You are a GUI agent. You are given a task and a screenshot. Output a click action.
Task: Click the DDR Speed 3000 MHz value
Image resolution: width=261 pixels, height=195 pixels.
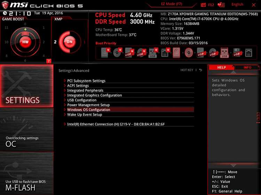coord(142,22)
